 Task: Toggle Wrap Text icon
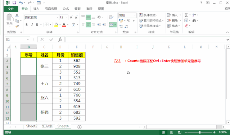(111, 17)
